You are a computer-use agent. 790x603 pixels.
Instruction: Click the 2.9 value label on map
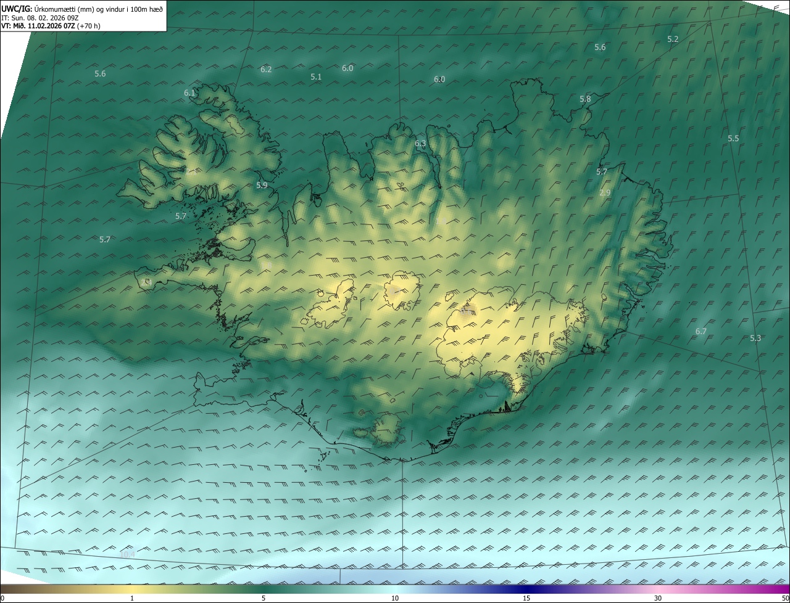(x=605, y=192)
